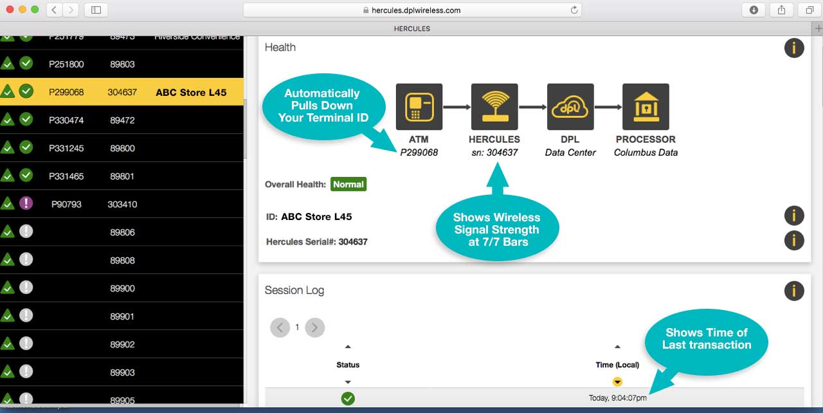Screen dimensions: 823x413
Task: Click serial number 89803
Action: pos(122,64)
